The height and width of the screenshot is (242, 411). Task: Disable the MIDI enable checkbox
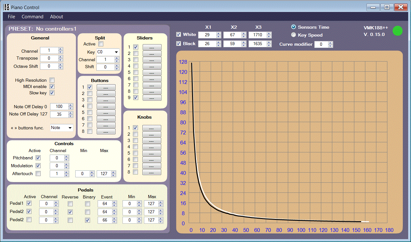(x=52, y=86)
